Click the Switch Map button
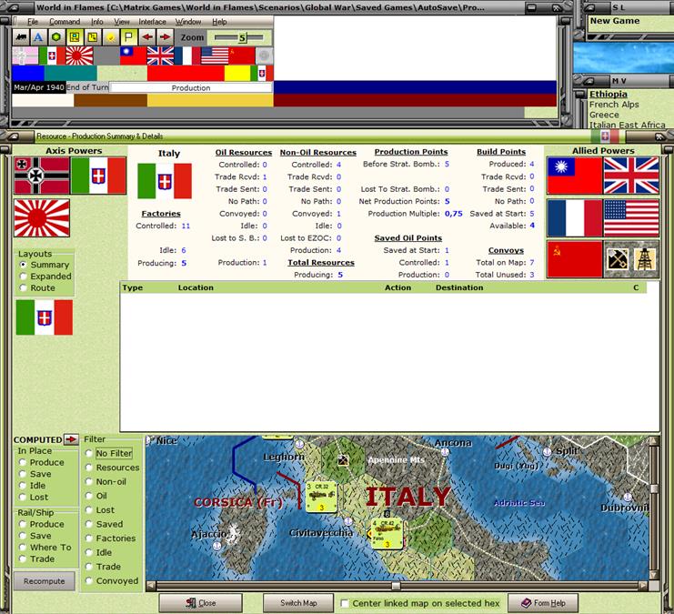Viewport: 674px width, 614px height. click(298, 603)
